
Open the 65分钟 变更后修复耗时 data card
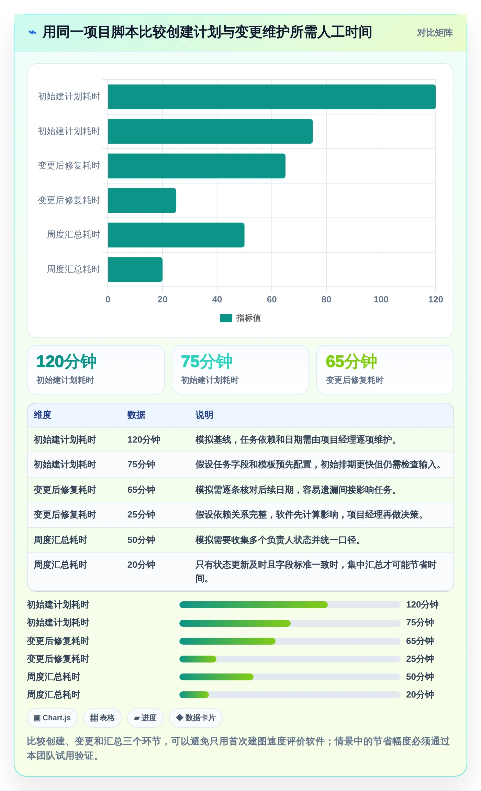pos(385,370)
